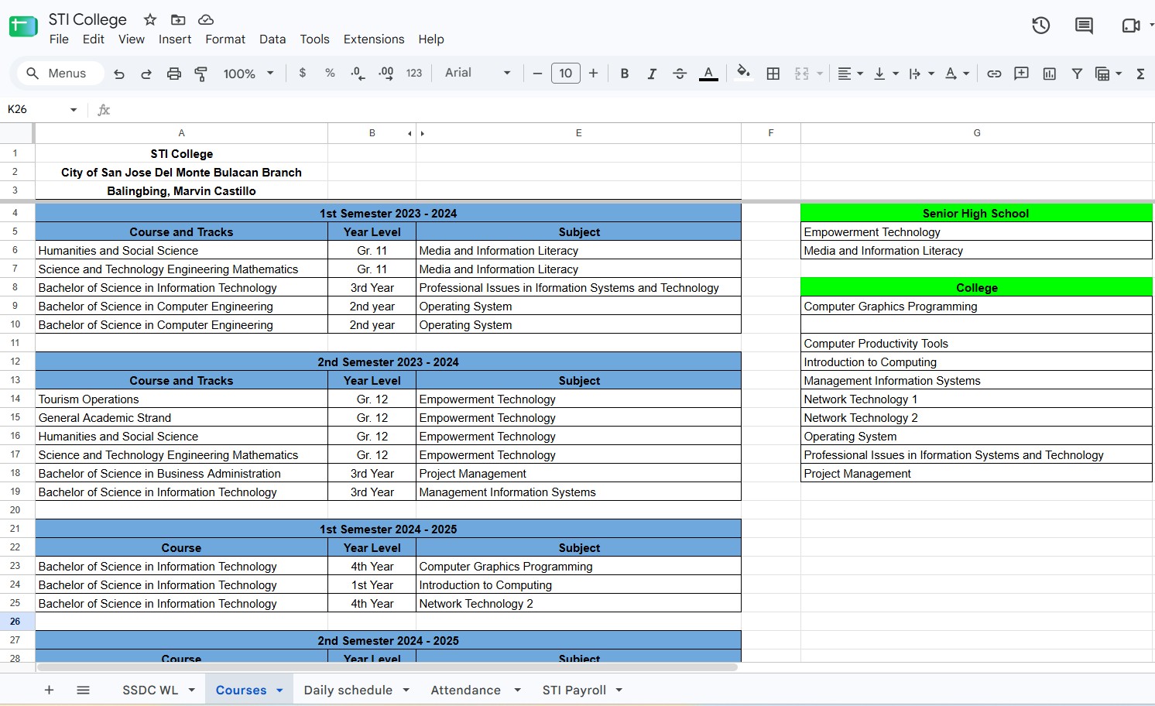Image resolution: width=1155 pixels, height=706 pixels.
Task: Click more formats 123 button
Action: (414, 74)
